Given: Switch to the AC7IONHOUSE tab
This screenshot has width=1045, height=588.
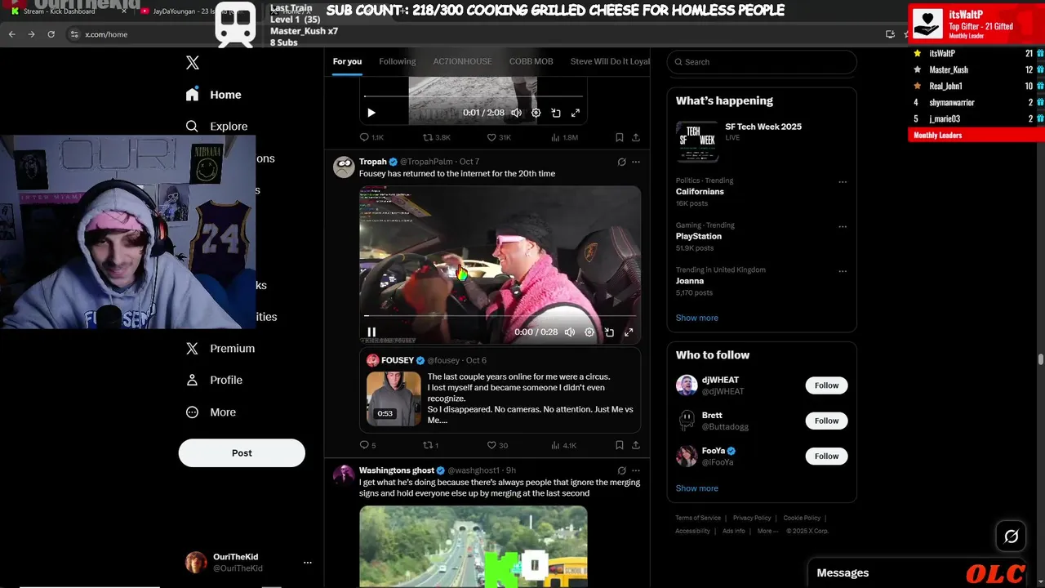Looking at the screenshot, I should pyautogui.click(x=462, y=62).
